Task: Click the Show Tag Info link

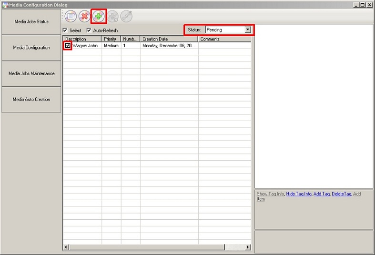Action: coord(271,194)
